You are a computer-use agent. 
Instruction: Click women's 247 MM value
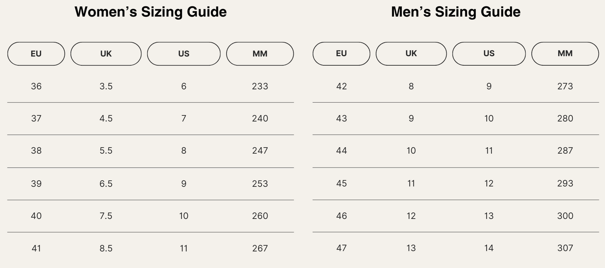(x=260, y=151)
